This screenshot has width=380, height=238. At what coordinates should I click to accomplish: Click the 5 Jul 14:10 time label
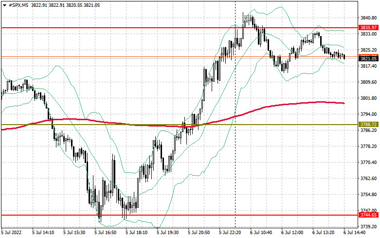pos(43,233)
